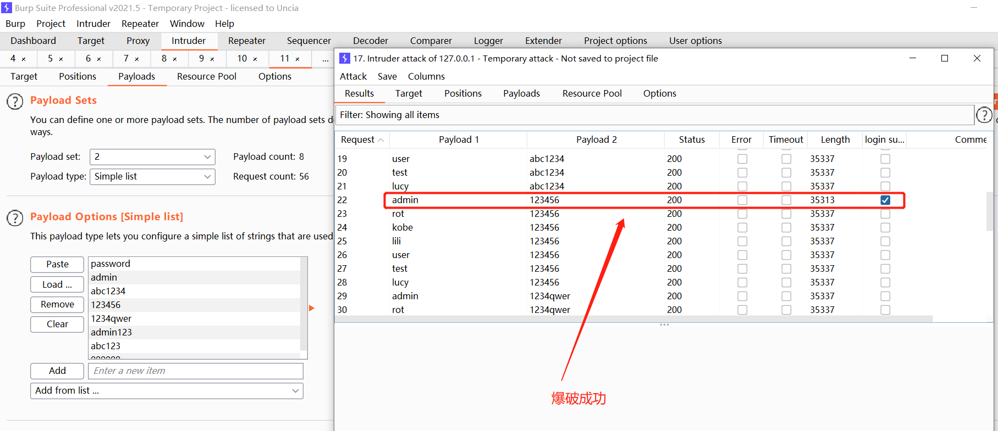Sort results by the Length column header

(835, 139)
